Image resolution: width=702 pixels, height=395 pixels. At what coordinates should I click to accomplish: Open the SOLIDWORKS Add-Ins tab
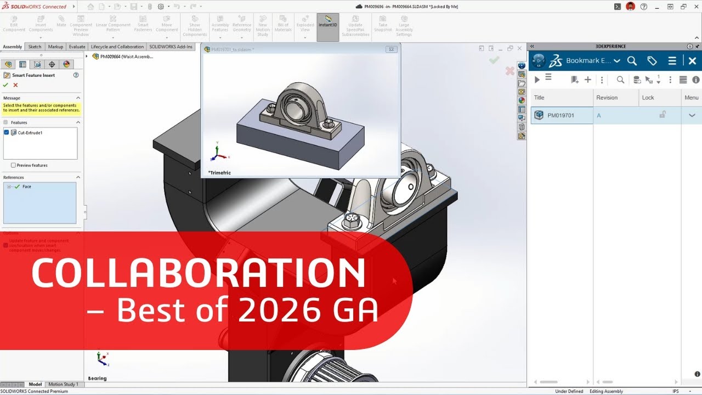[x=171, y=47]
